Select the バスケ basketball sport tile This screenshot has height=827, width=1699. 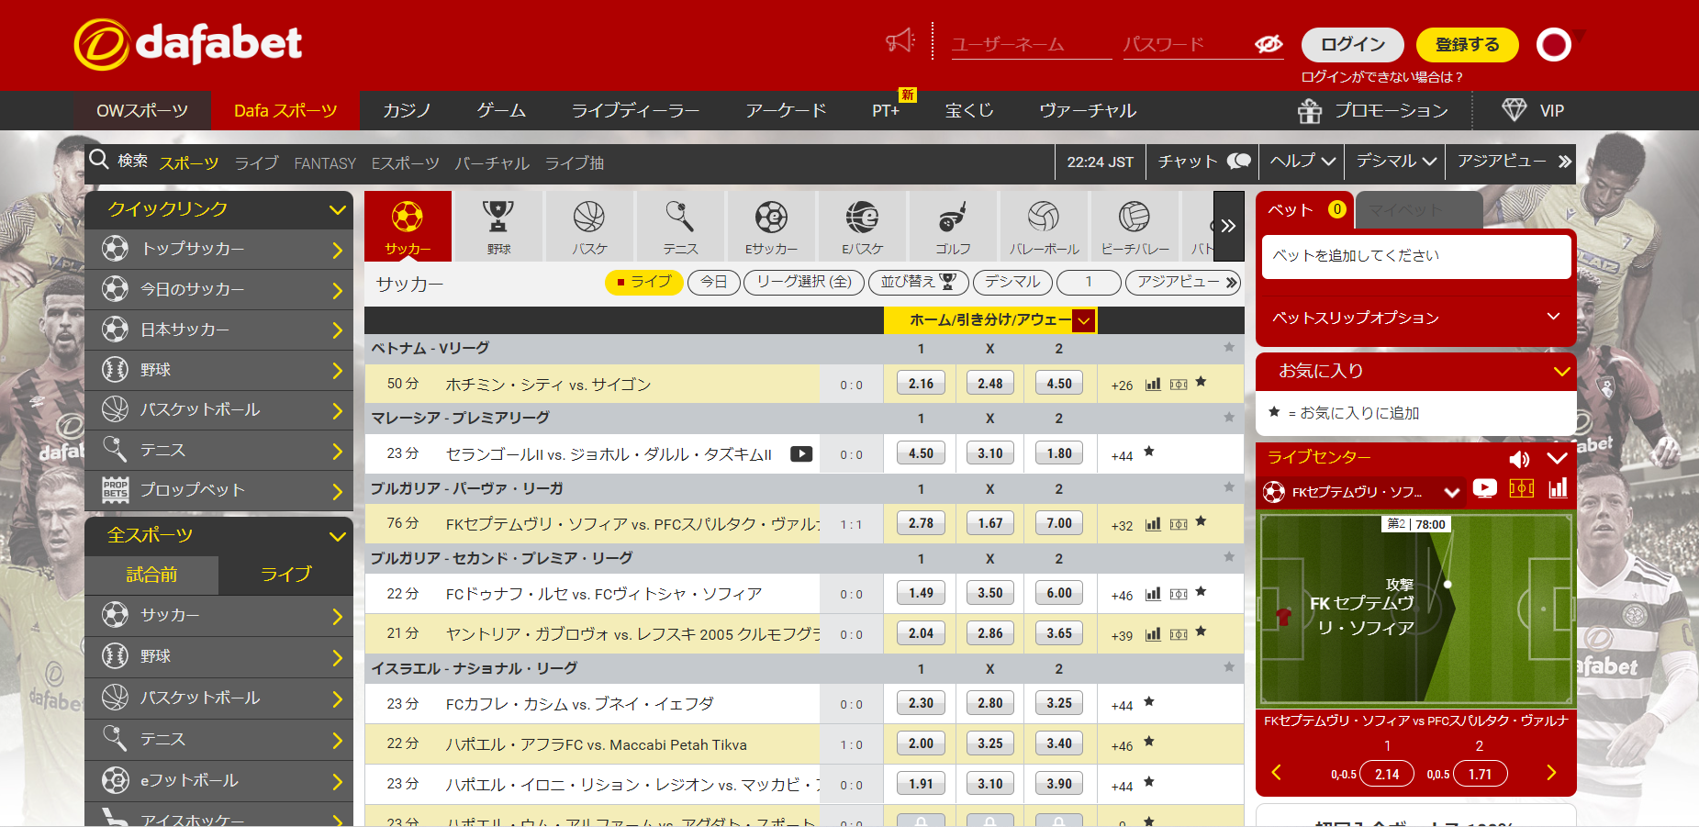[x=589, y=226]
